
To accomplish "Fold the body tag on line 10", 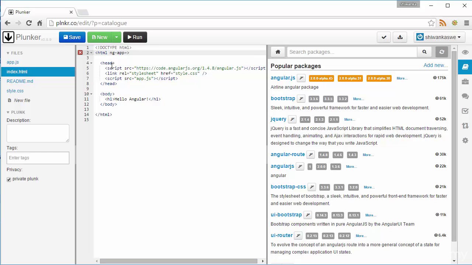I will pyautogui.click(x=91, y=94).
